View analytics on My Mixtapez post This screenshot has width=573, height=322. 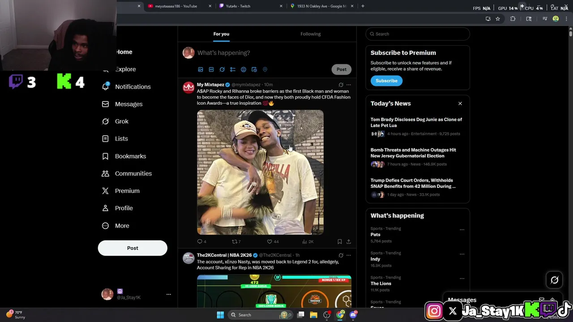tap(305, 241)
